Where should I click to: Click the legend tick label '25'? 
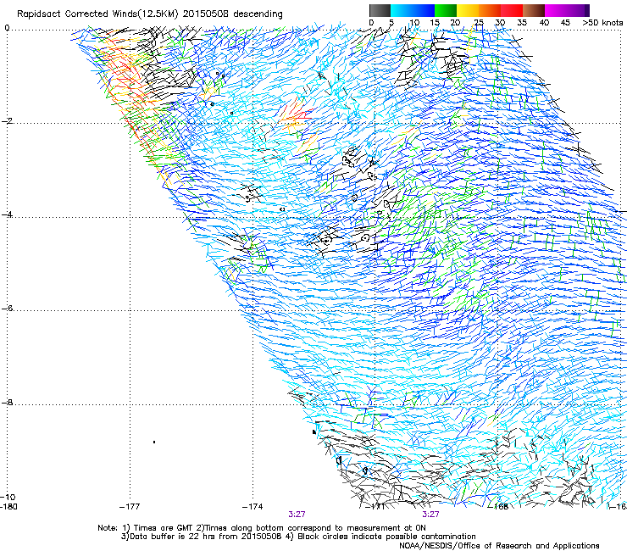pyautogui.click(x=479, y=23)
